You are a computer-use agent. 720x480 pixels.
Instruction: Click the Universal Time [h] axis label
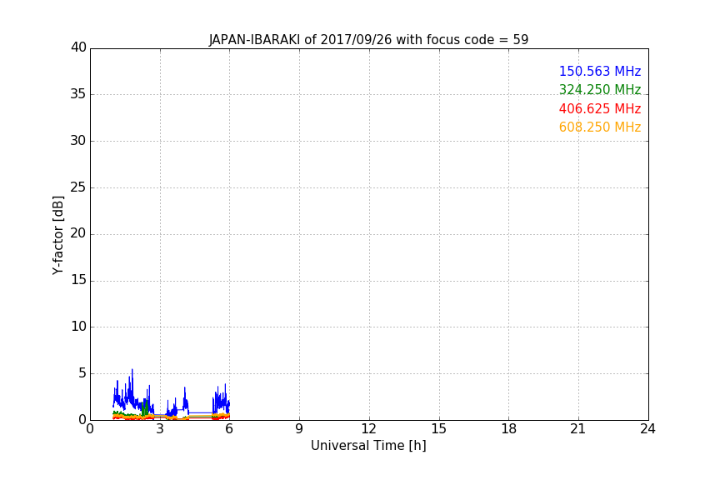368,446
